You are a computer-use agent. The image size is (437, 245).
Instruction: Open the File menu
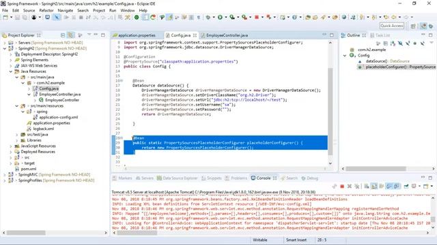[x=5, y=10]
